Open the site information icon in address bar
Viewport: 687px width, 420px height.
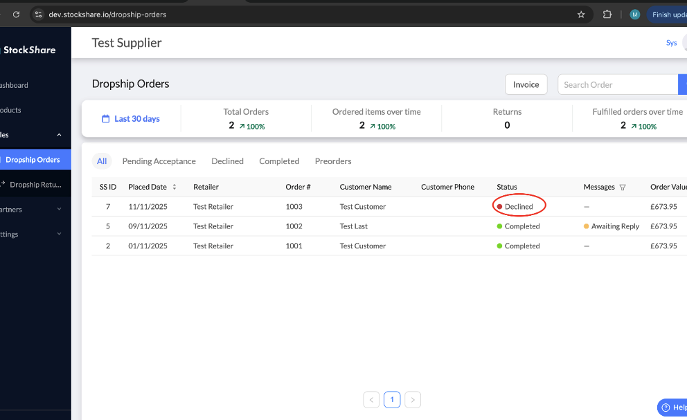pyautogui.click(x=38, y=15)
